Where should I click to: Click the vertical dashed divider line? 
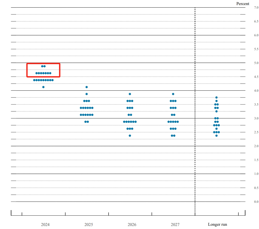click(195, 151)
